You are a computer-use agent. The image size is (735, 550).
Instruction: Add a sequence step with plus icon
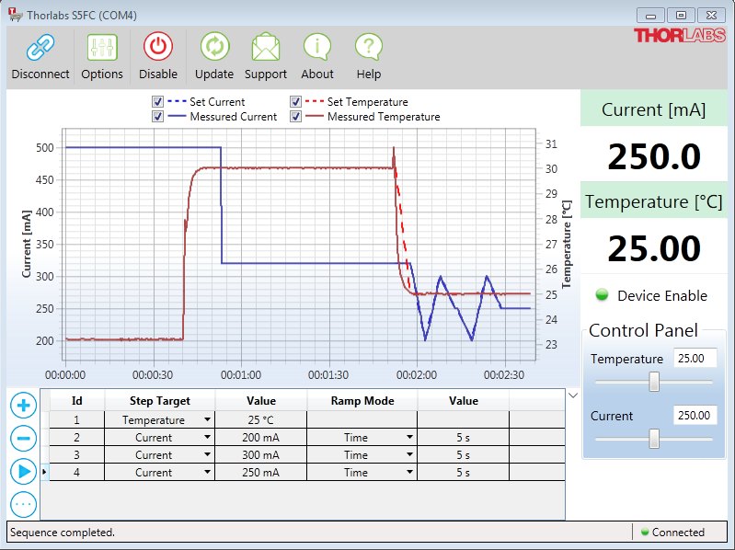[x=24, y=405]
